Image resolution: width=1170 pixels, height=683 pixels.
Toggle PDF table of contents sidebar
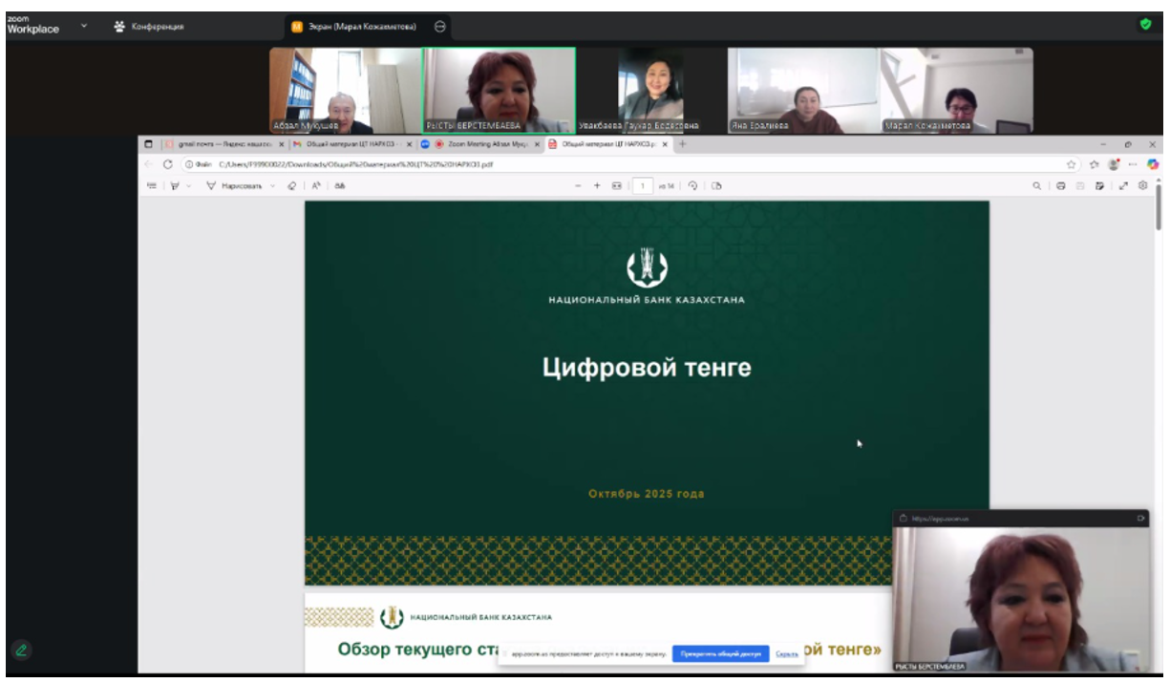point(151,186)
